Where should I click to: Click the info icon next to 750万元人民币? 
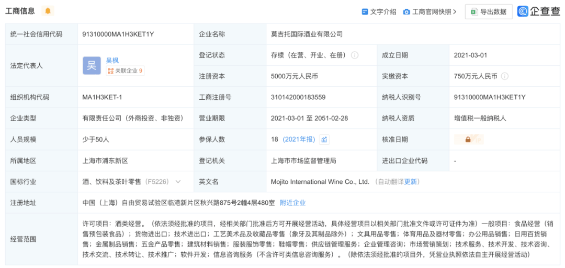click(505, 76)
